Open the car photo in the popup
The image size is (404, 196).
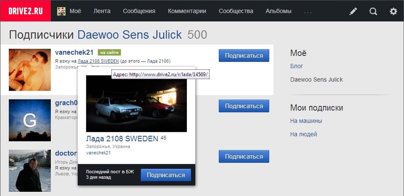[136, 103]
